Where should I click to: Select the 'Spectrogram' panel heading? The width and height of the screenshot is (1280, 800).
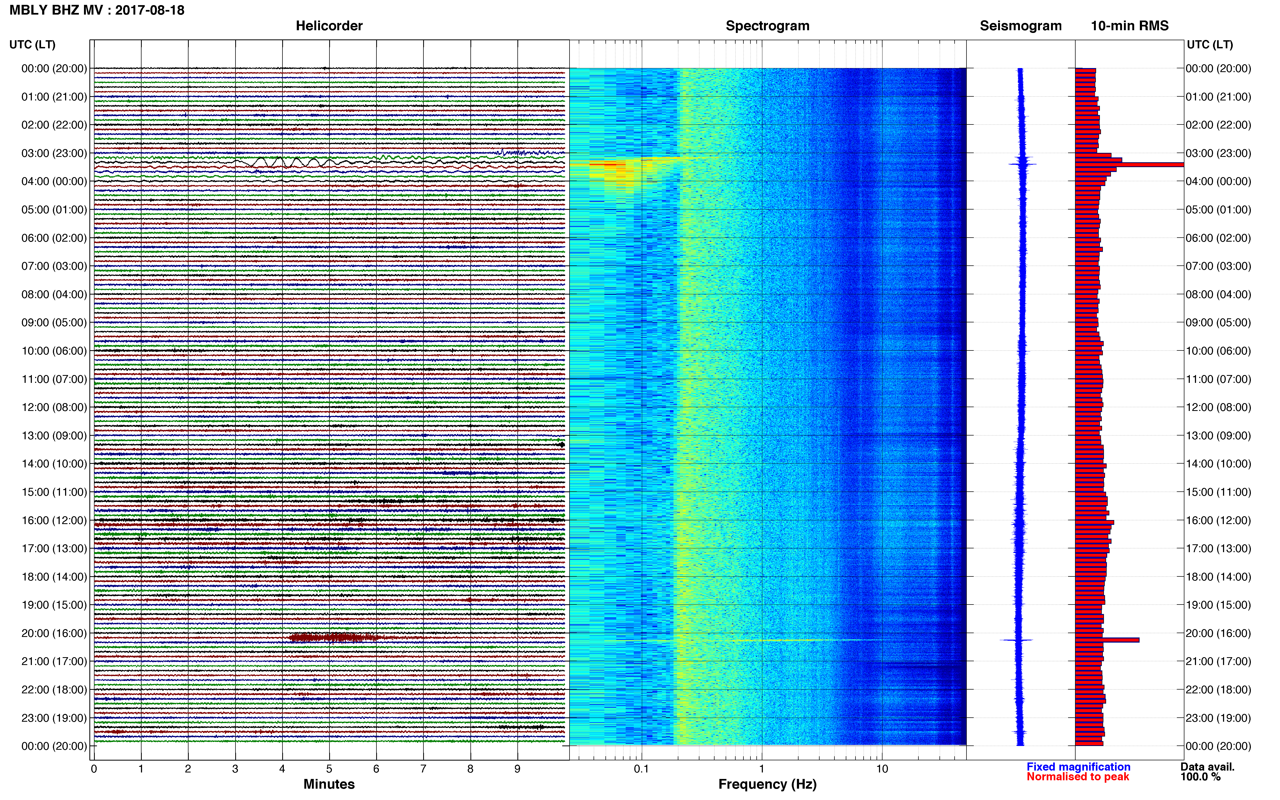tap(767, 26)
